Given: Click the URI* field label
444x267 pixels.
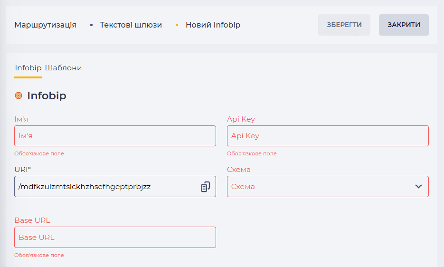Looking at the screenshot, I should coord(23,170).
